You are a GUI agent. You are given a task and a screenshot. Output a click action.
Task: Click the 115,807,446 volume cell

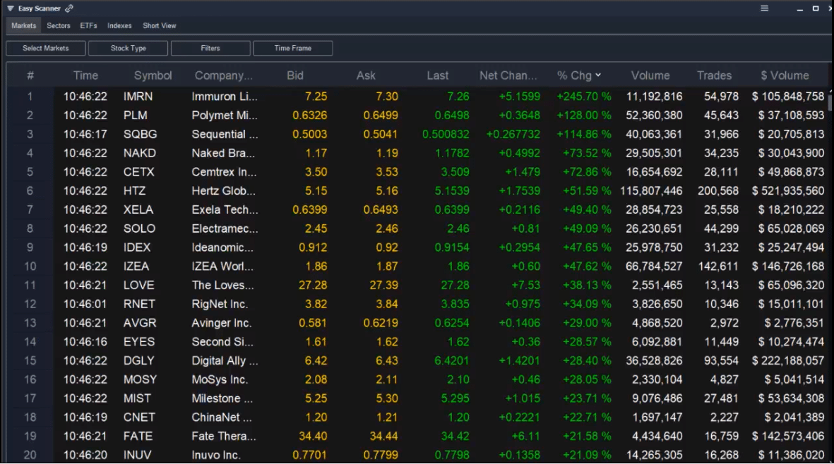[x=651, y=190]
